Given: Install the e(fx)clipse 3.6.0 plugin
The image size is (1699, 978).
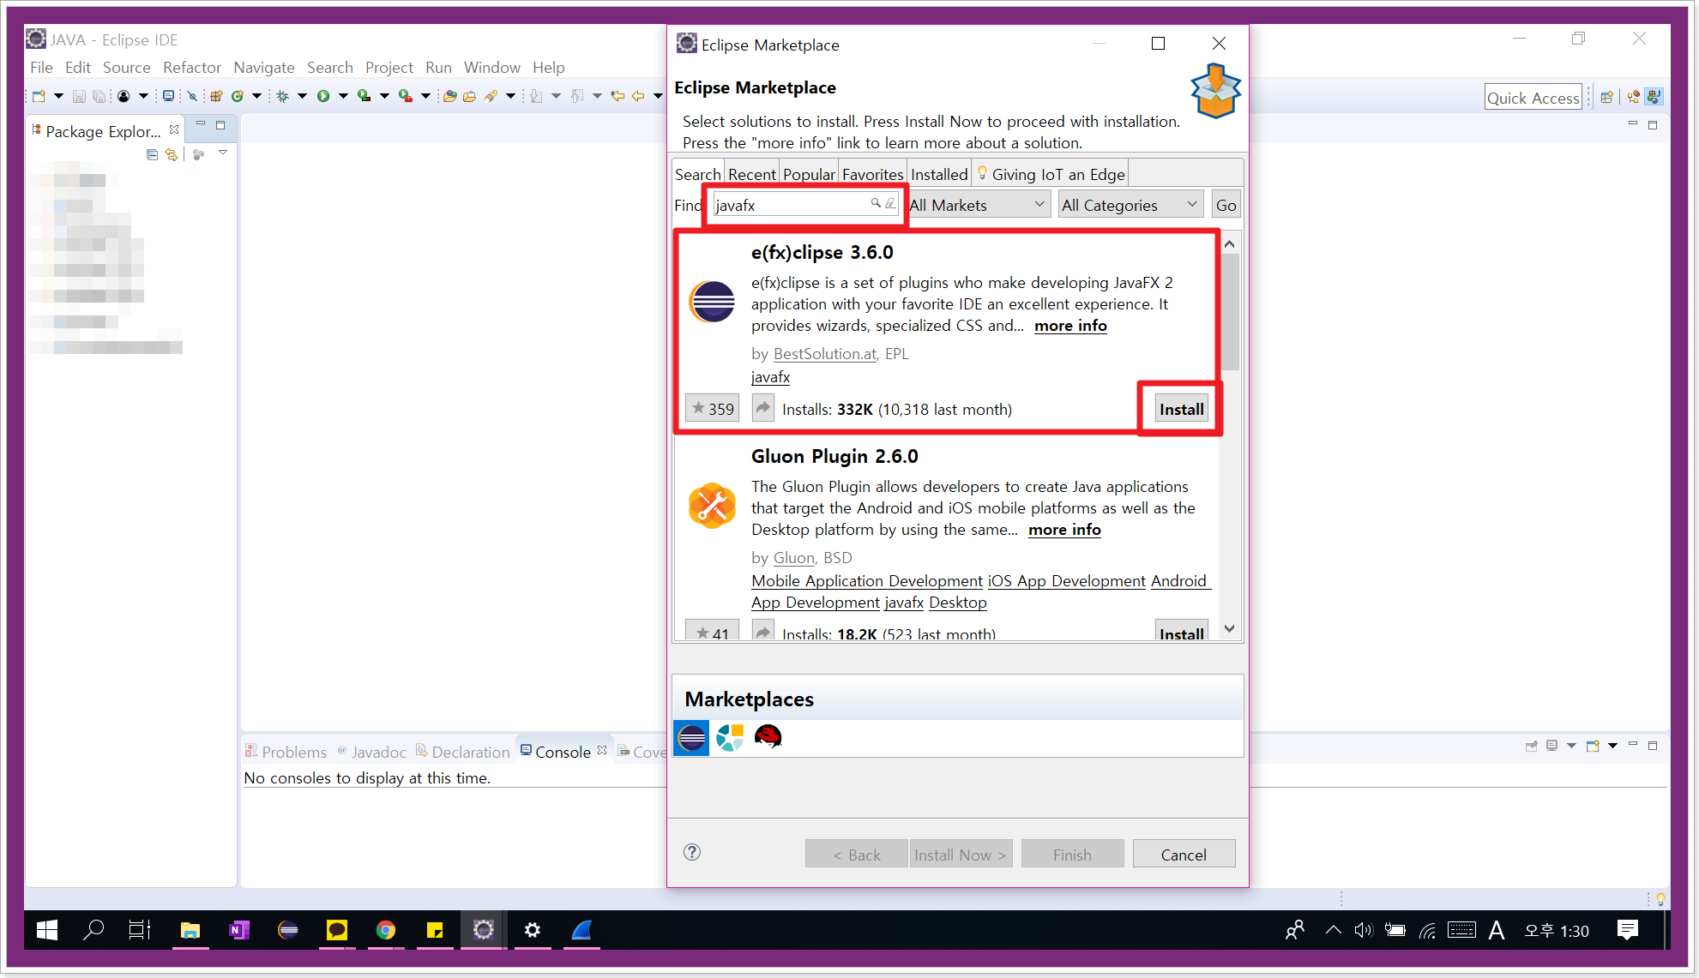Looking at the screenshot, I should coord(1181,409).
